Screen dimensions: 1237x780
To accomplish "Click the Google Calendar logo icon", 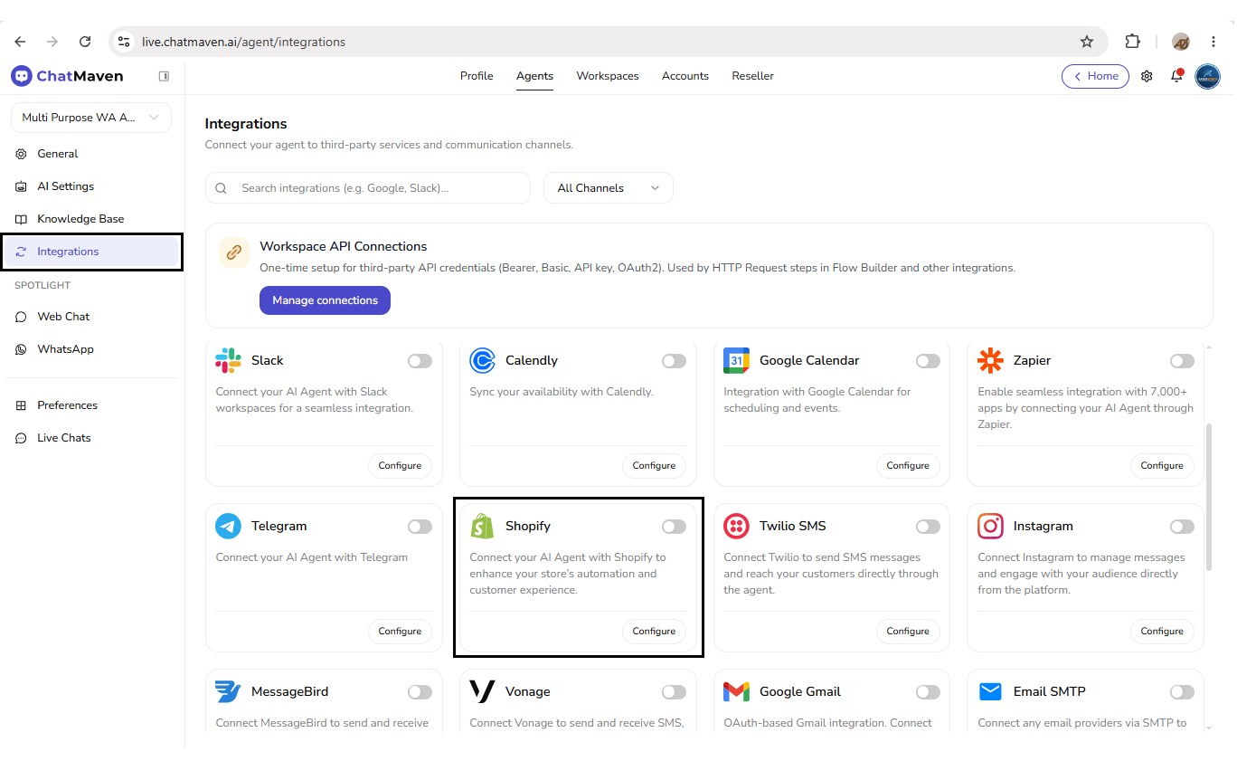I will click(736, 360).
